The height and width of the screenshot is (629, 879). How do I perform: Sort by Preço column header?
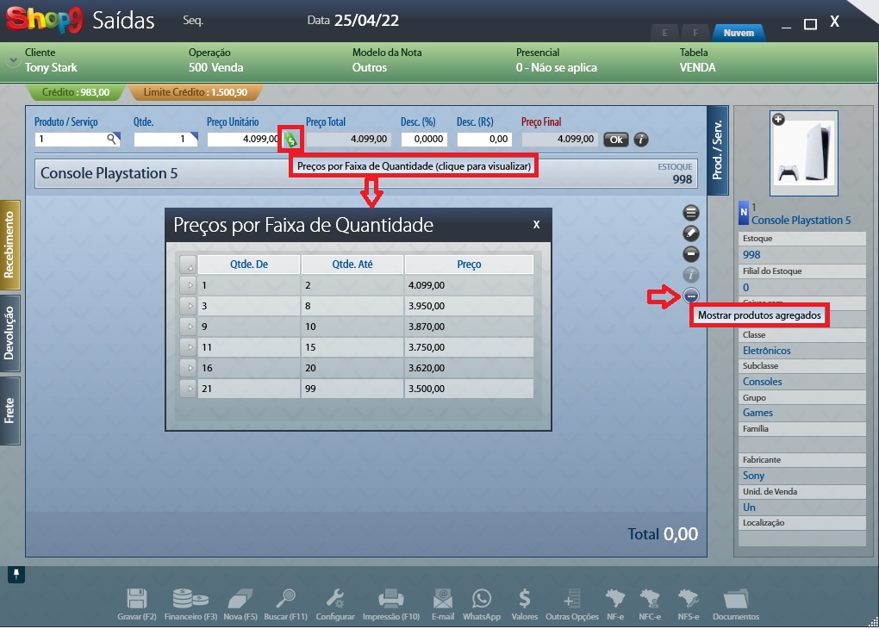point(469,265)
